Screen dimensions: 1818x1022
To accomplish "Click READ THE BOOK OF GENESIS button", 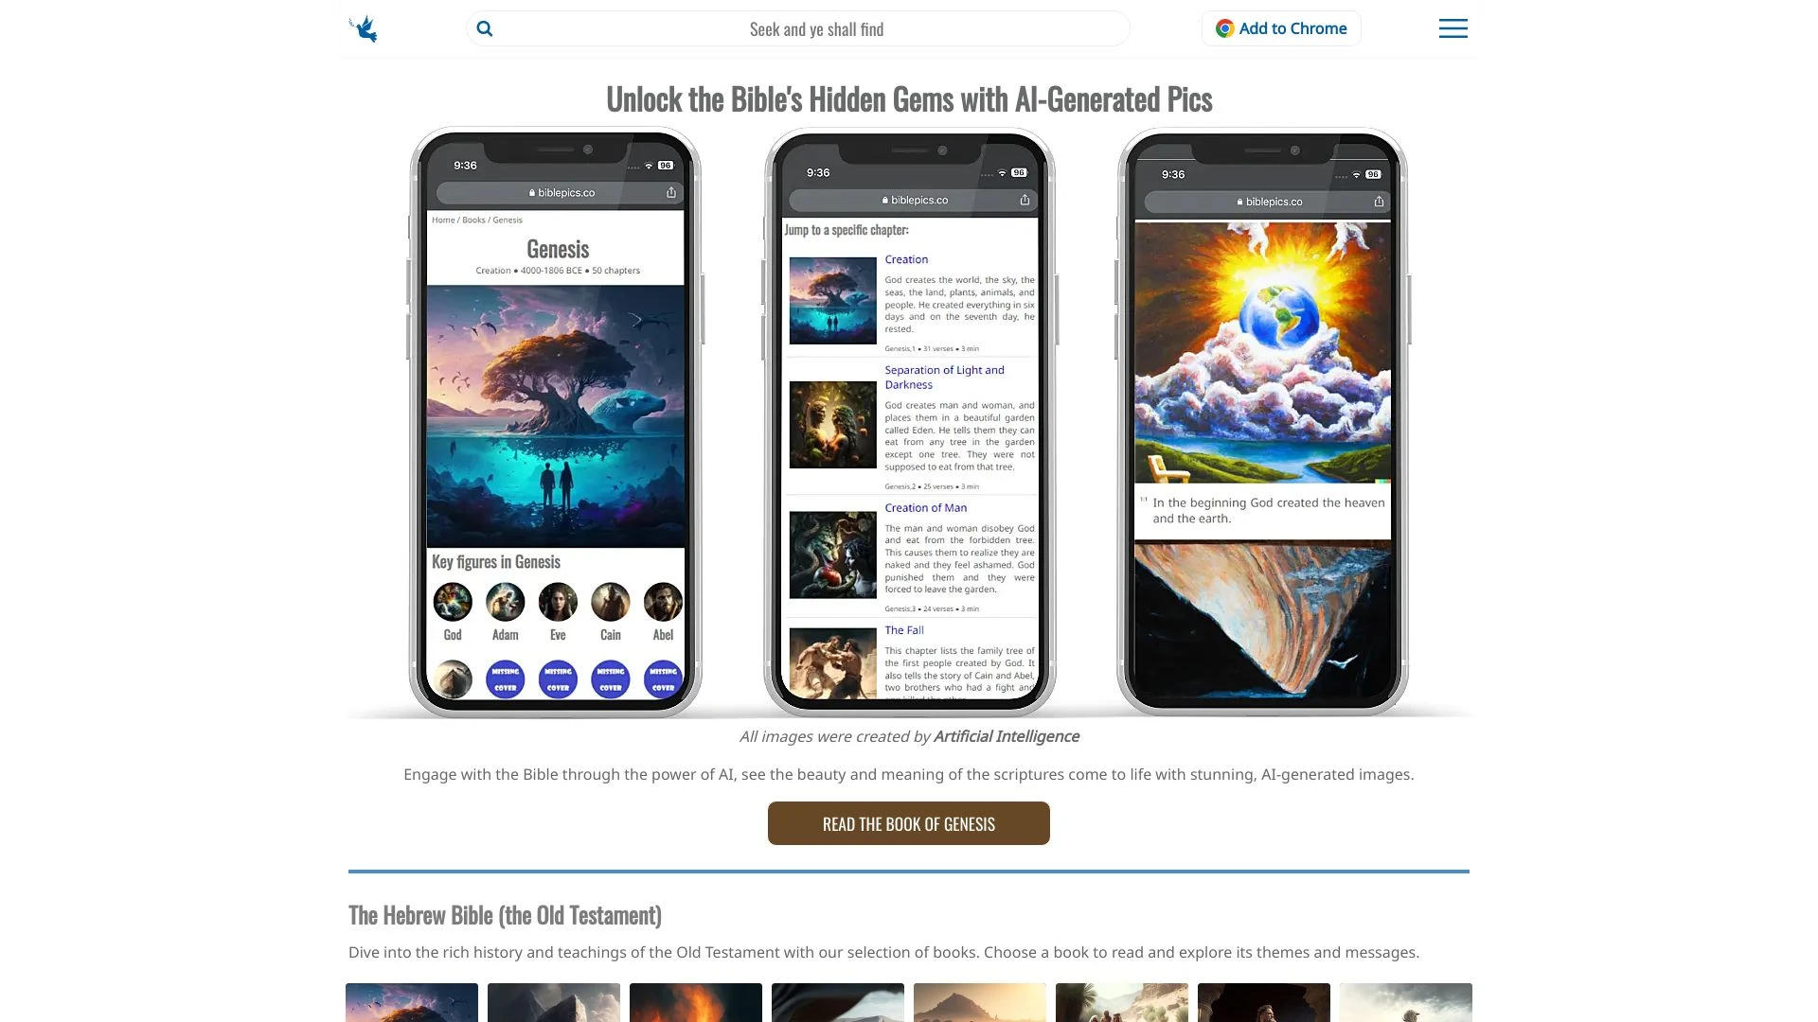I will pos(909,823).
